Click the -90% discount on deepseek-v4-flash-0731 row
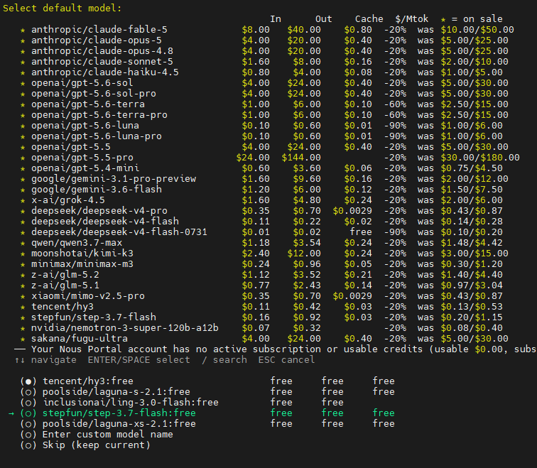The width and height of the screenshot is (537, 468). pos(395,232)
